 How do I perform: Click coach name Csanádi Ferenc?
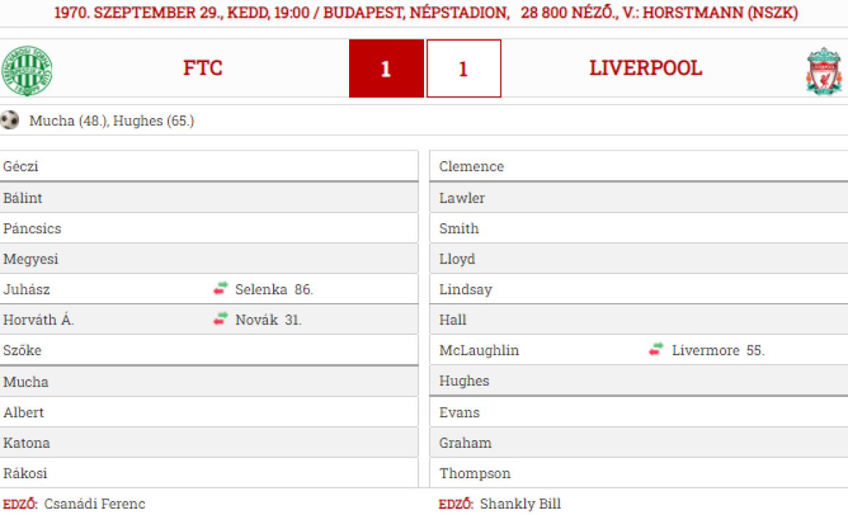point(94,504)
